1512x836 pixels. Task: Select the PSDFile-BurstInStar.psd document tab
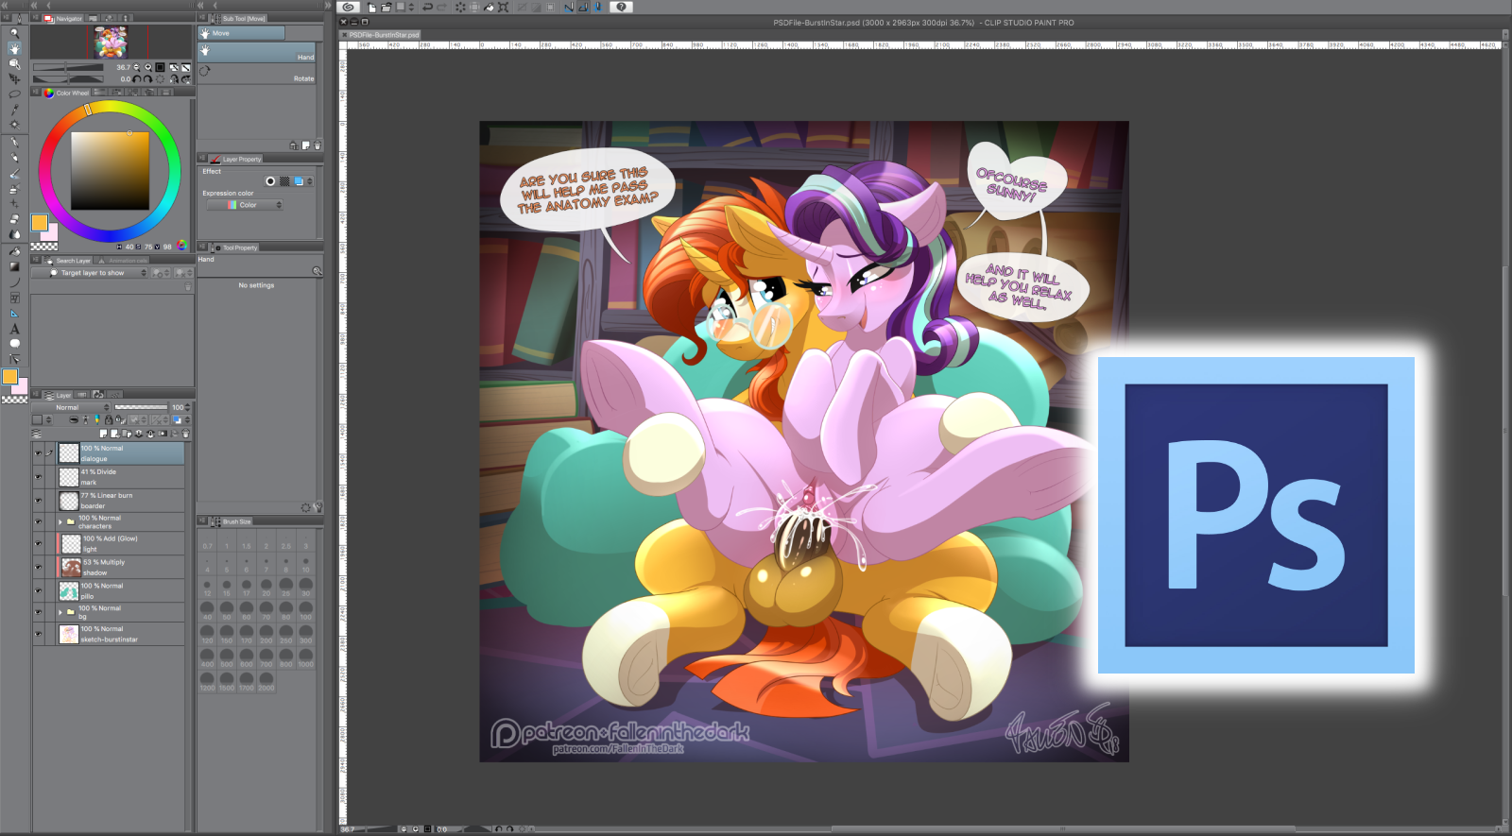tap(380, 35)
